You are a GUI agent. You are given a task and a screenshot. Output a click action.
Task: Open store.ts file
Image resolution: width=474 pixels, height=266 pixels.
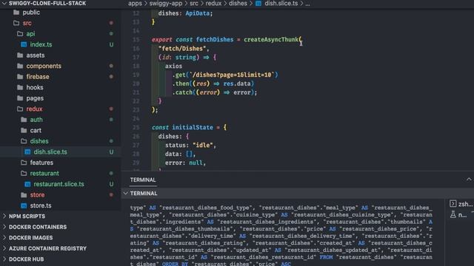41,205
